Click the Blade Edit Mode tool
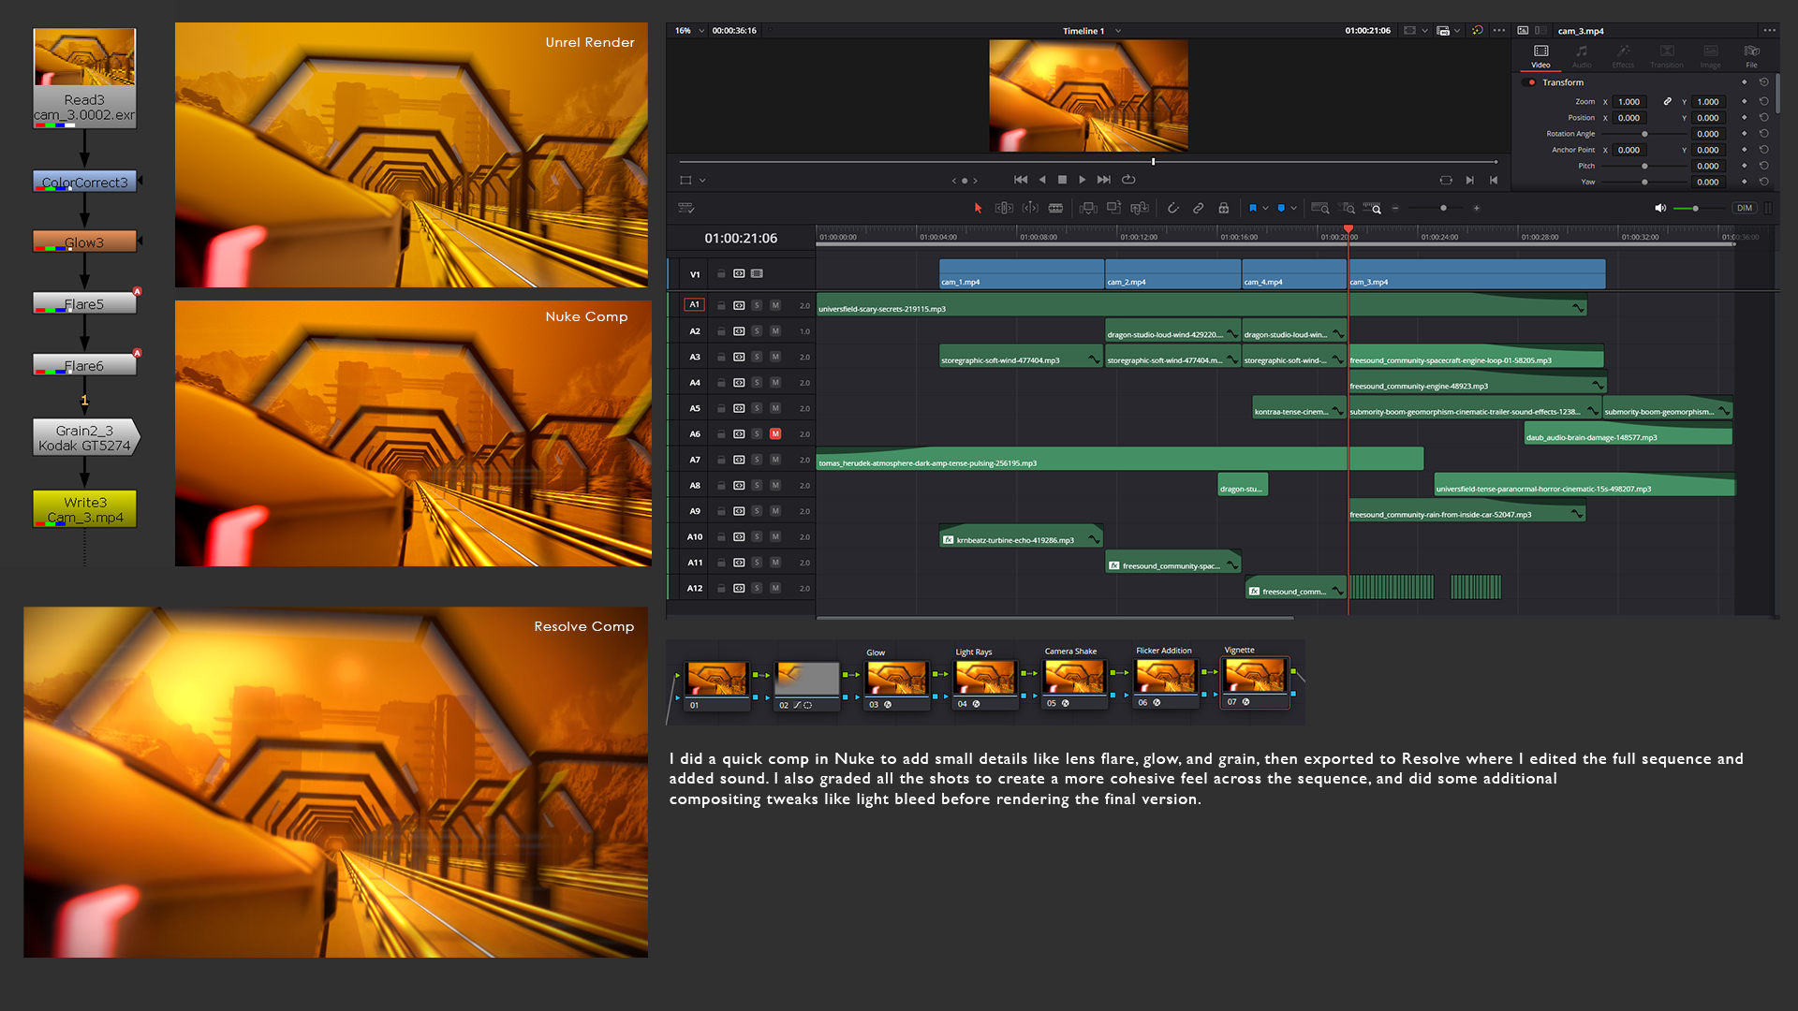 (1055, 208)
